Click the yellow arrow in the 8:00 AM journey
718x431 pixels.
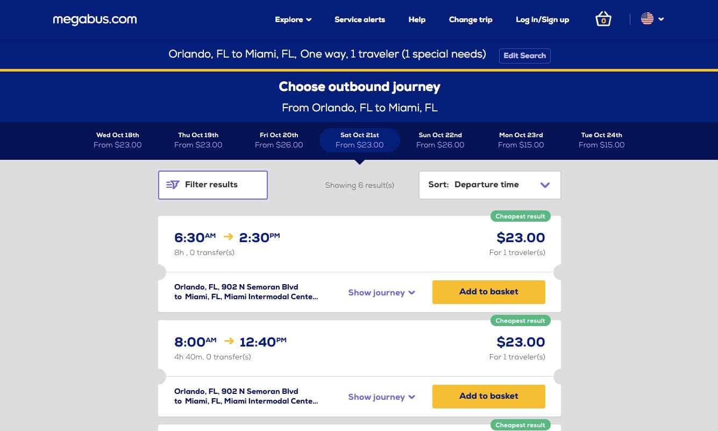coord(228,341)
